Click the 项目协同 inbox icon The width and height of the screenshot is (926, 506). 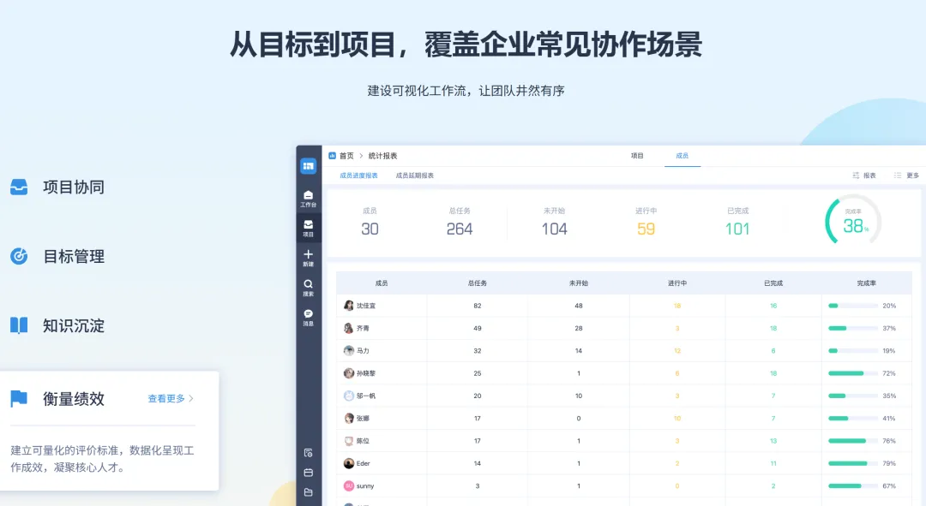point(19,187)
